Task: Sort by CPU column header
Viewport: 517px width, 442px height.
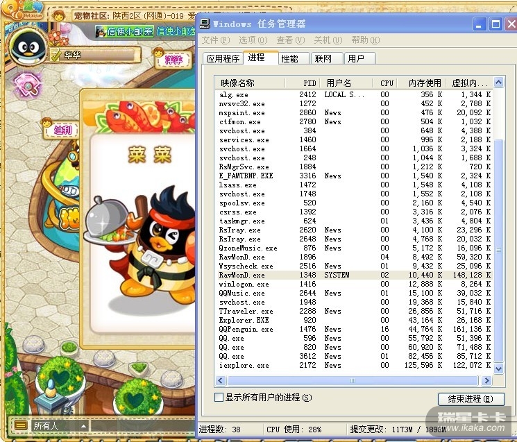Action: [x=387, y=83]
